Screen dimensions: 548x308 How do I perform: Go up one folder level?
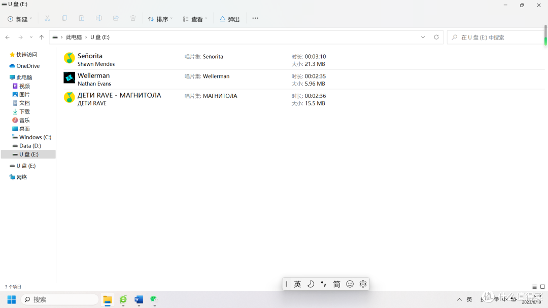pyautogui.click(x=42, y=37)
